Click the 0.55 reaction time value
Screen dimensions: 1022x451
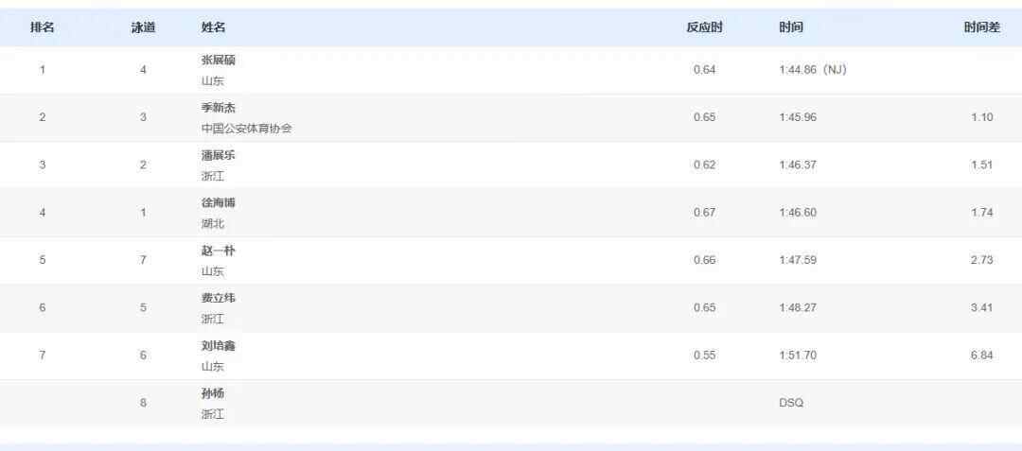coord(704,356)
